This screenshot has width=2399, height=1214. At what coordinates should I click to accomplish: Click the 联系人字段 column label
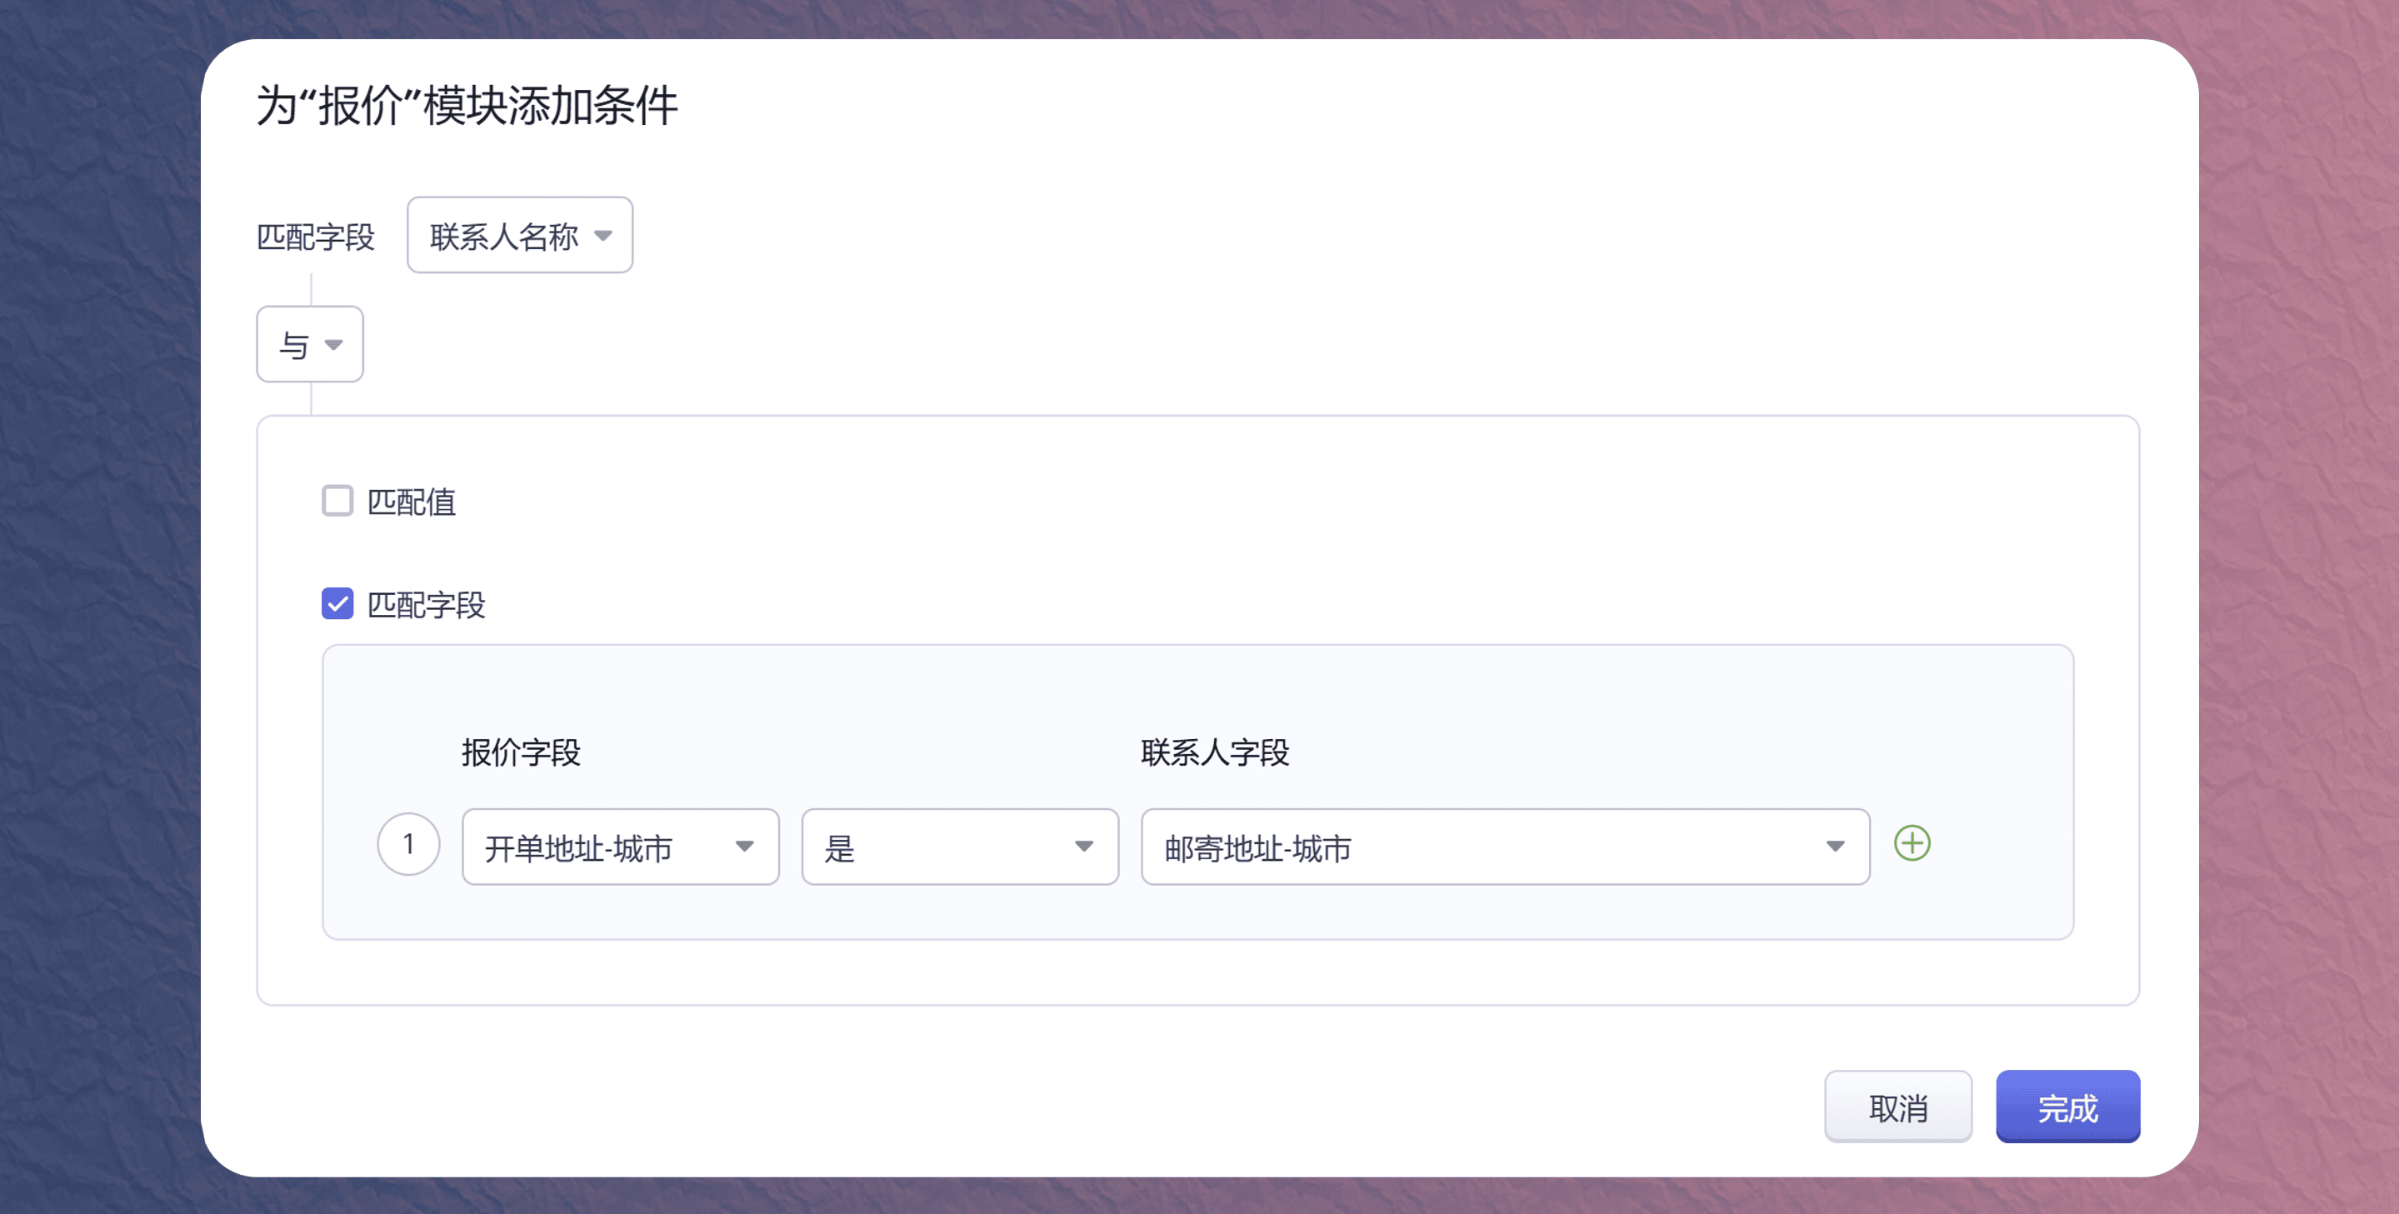pos(1214,752)
